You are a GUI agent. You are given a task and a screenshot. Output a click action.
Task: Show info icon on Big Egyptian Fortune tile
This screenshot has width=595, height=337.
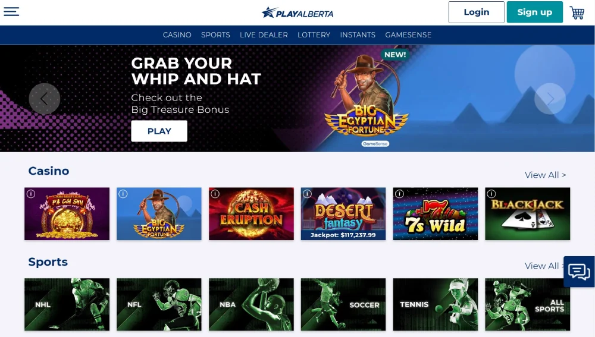coord(123,194)
